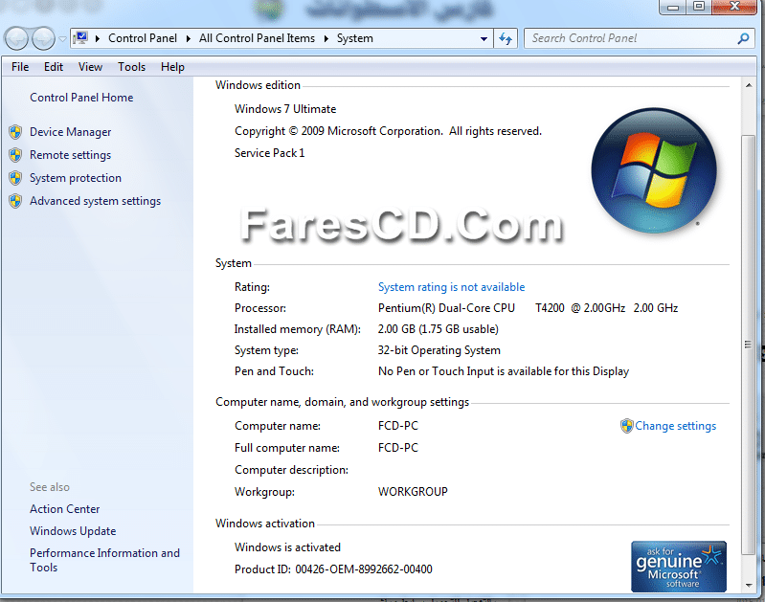
Task: Click the 32-bit Operating System value
Action: (x=439, y=350)
